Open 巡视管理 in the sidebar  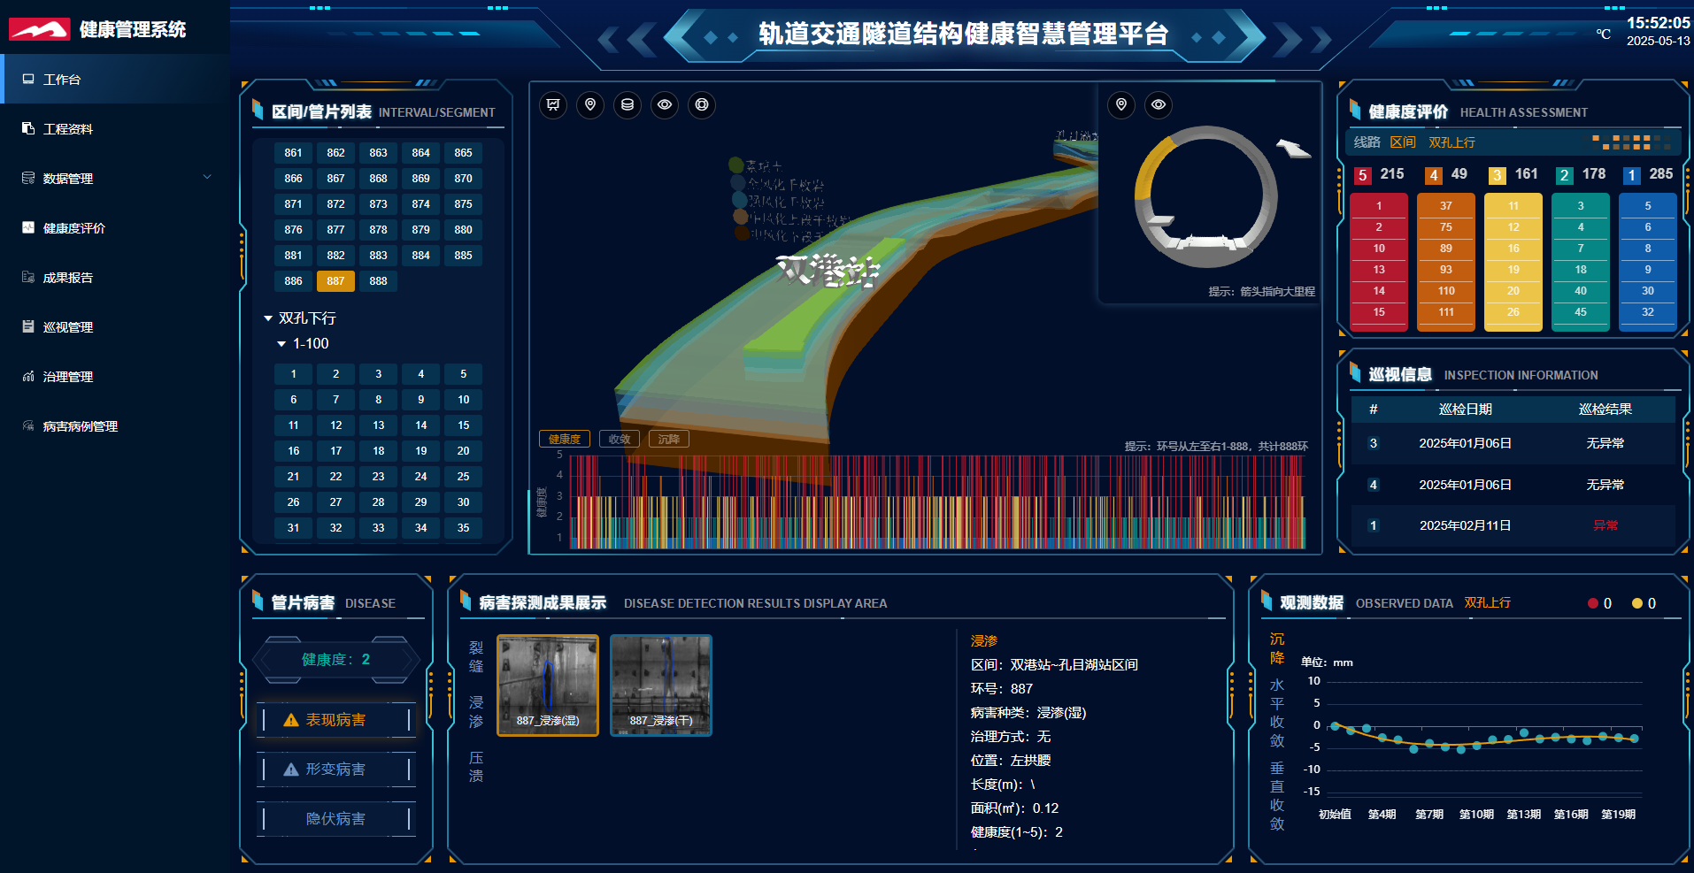point(68,327)
